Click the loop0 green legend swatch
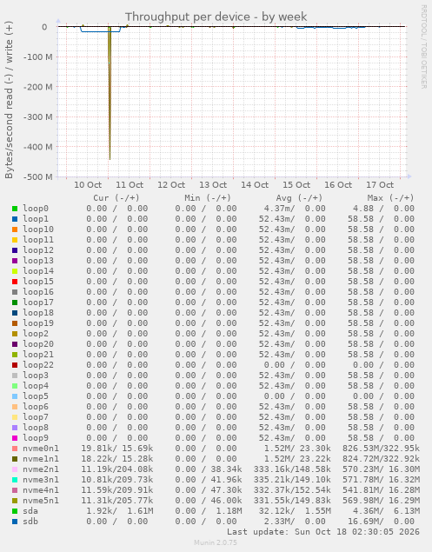Screen dimensions: 432x552 15,209
